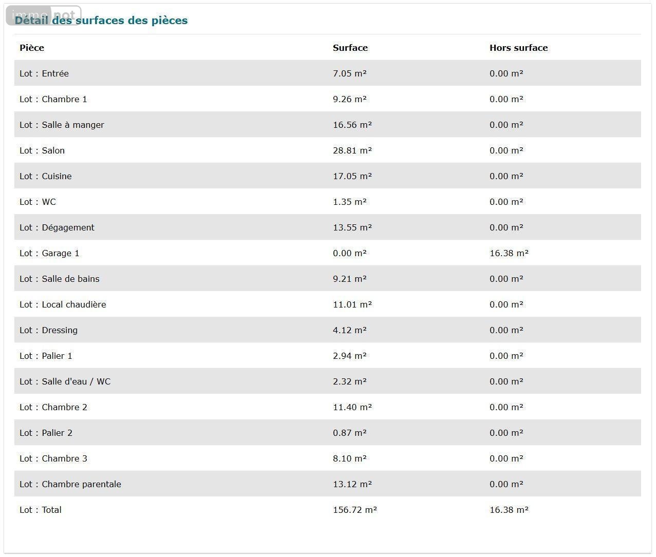Click the total surface value 156.72 m²
The height and width of the screenshot is (557, 656).
point(354,510)
